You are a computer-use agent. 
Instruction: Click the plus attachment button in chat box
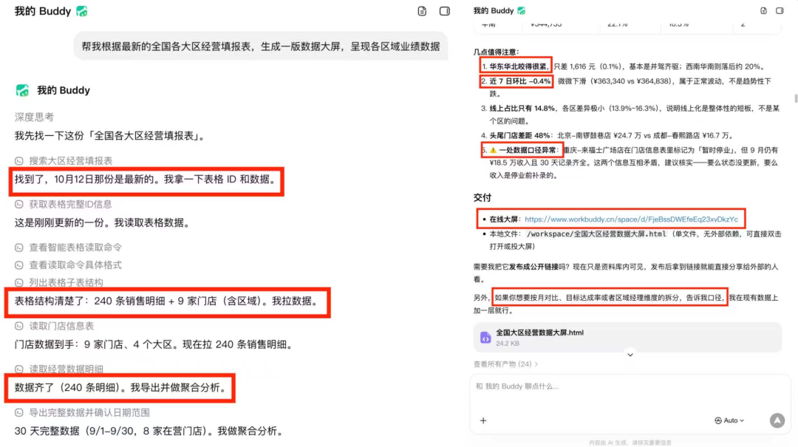[483, 420]
